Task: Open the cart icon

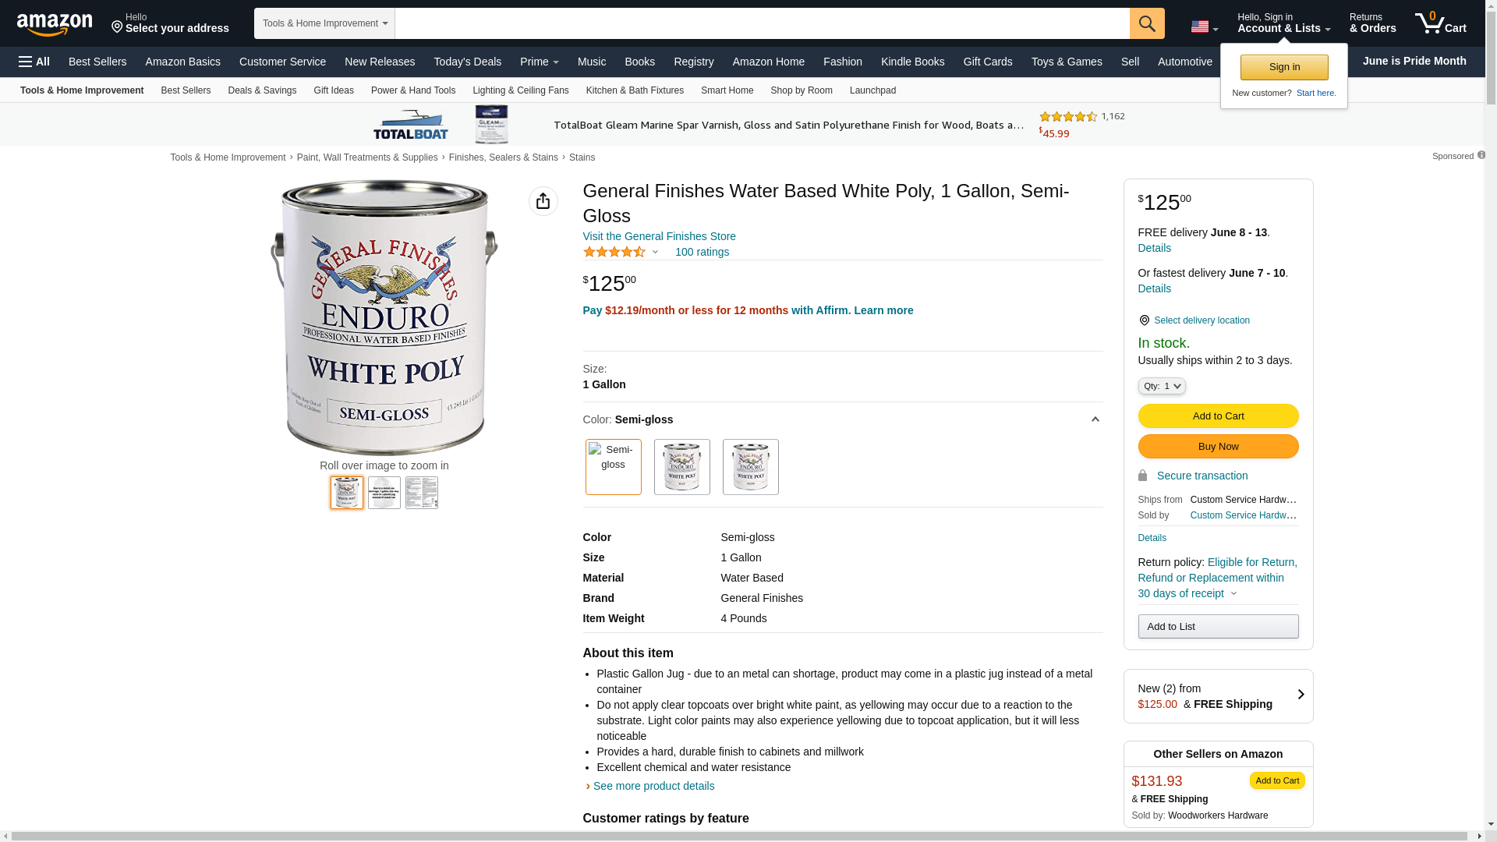Action: pyautogui.click(x=1441, y=23)
